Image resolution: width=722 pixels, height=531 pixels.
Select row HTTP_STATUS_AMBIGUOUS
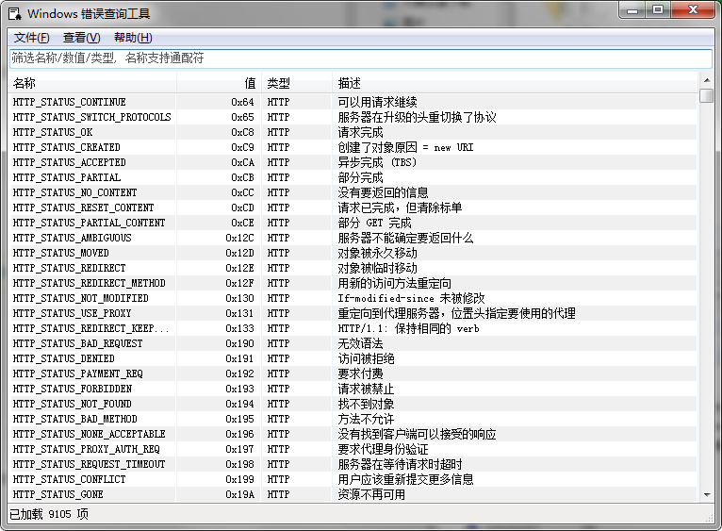[x=353, y=238]
